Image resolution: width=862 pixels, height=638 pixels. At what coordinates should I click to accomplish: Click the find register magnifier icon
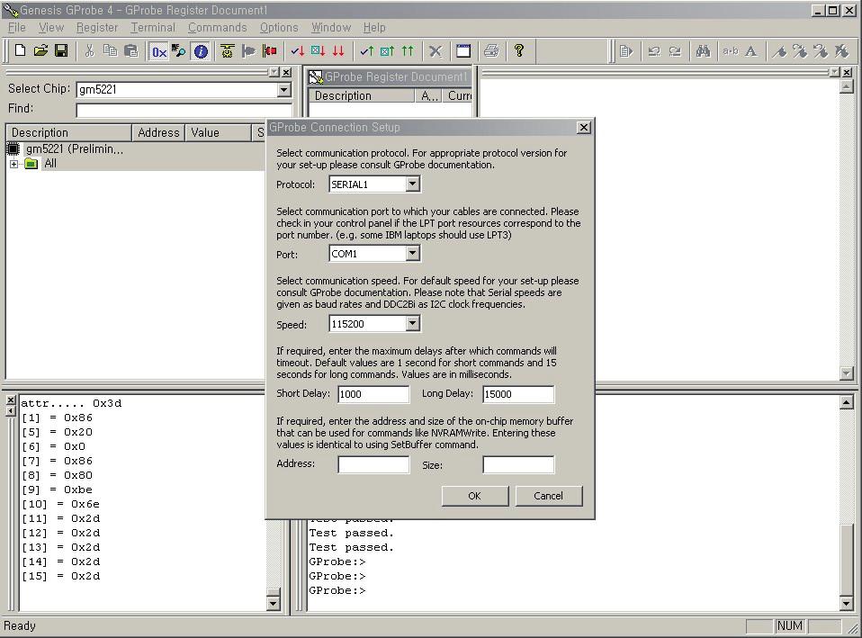point(179,51)
